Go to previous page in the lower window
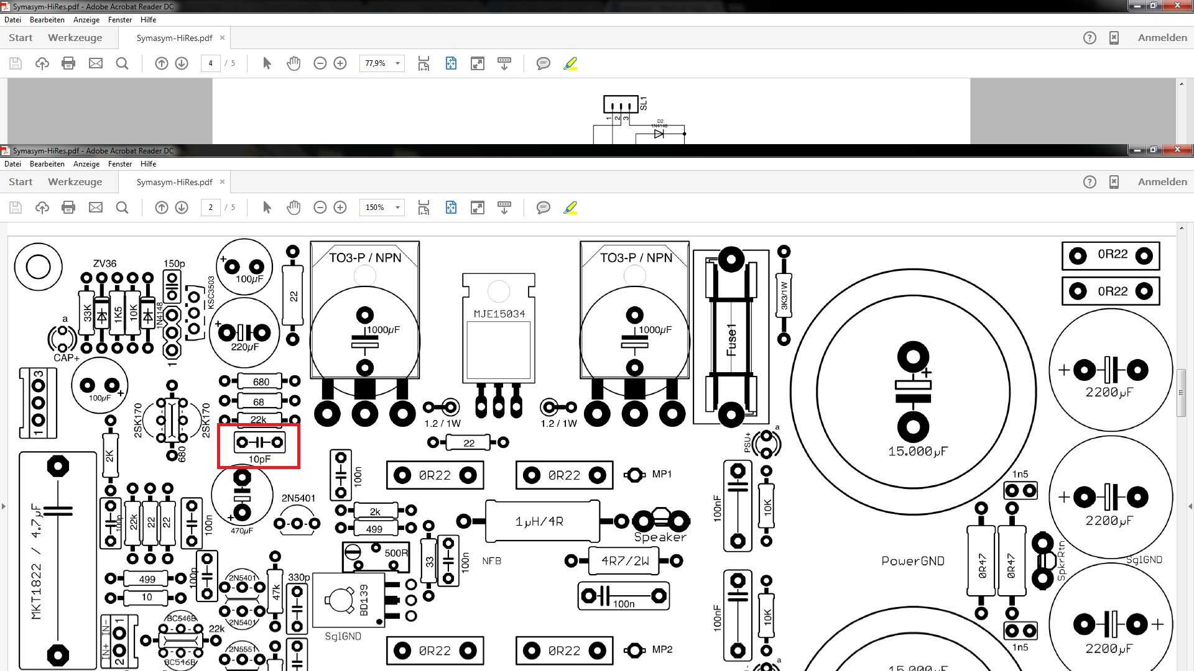The image size is (1194, 671). [162, 208]
